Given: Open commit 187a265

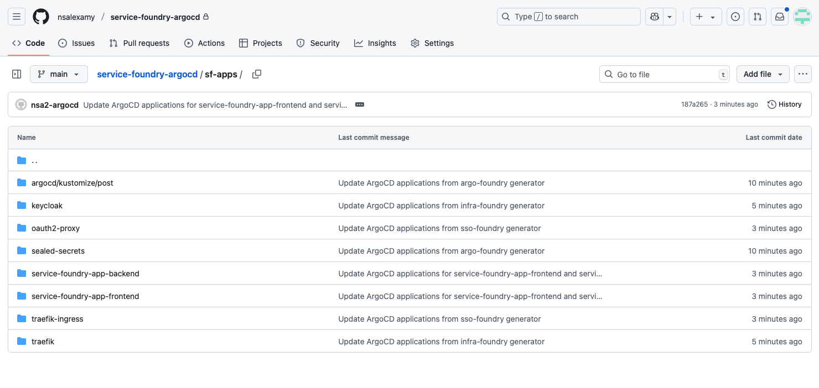Looking at the screenshot, I should tap(694, 104).
